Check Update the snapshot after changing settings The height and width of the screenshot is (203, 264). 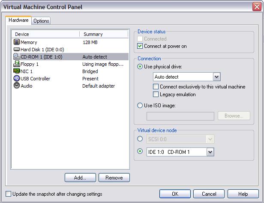(9, 194)
